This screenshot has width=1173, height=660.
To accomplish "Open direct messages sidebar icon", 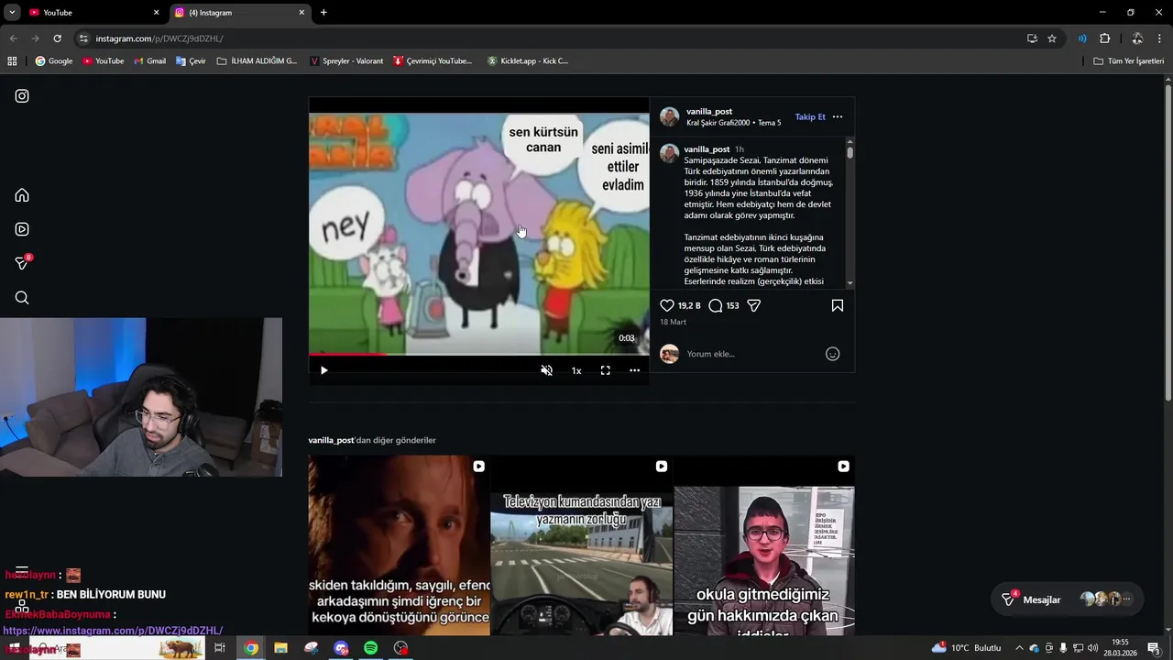I will [23, 263].
